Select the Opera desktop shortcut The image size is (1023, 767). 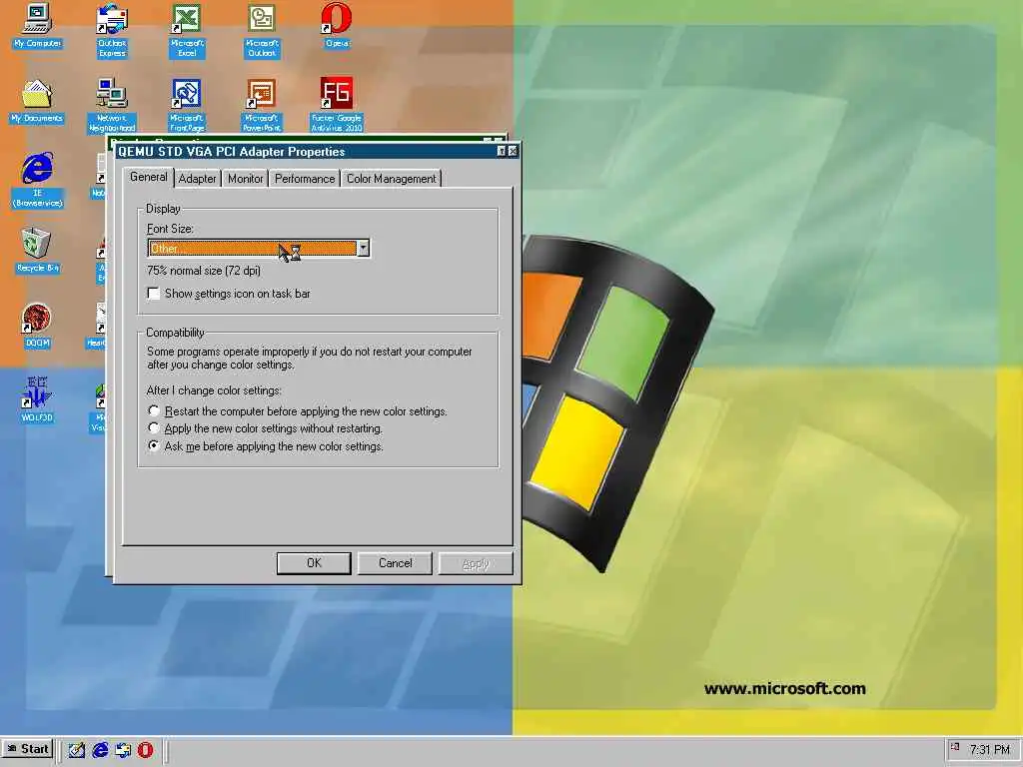pos(337,26)
